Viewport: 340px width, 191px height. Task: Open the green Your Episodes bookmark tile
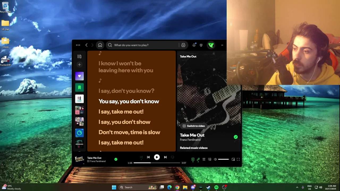(79, 87)
